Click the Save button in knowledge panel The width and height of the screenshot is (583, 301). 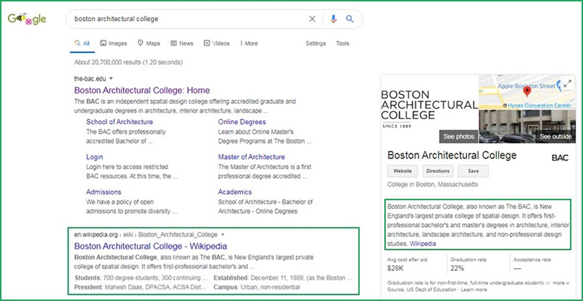coord(474,171)
